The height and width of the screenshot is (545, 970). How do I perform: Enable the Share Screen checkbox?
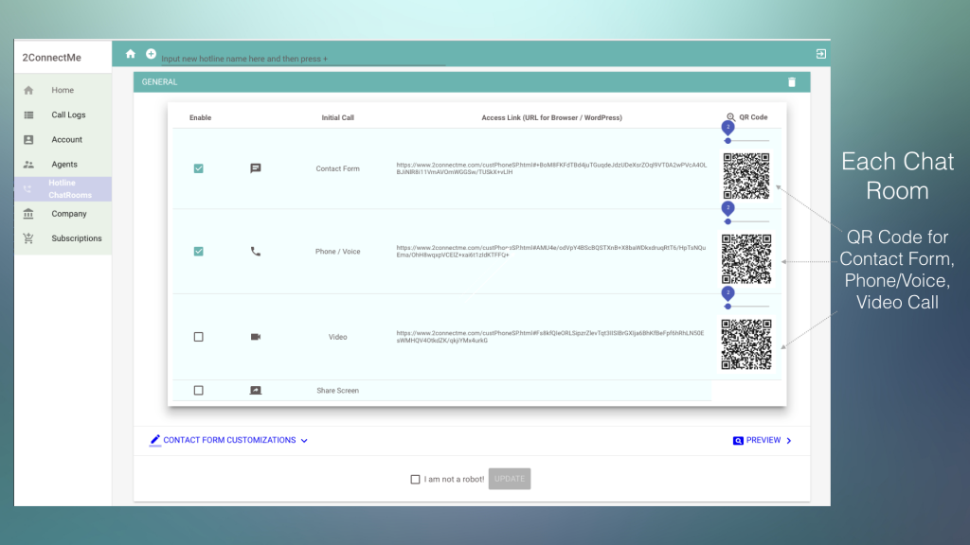point(199,391)
